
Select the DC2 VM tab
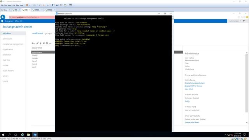tap(26, 10)
